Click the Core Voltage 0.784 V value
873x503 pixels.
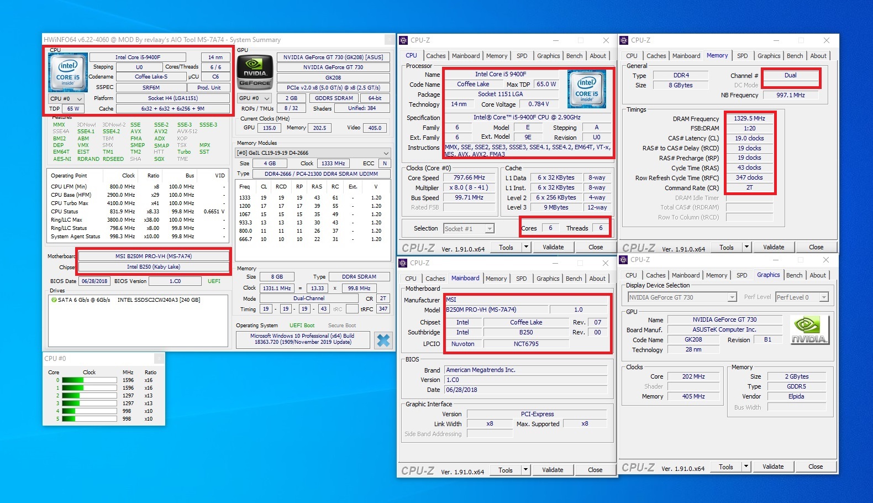tap(538, 104)
